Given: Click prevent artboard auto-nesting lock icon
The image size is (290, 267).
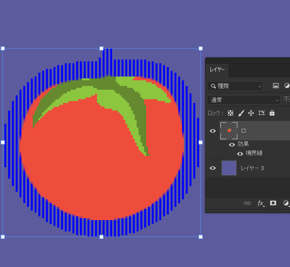Looking at the screenshot, I should click(x=261, y=113).
